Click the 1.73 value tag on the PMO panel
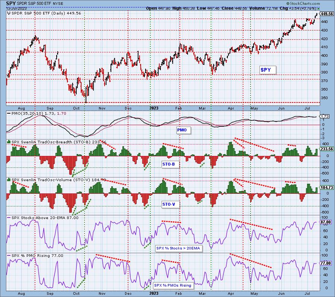 click(x=325, y=117)
